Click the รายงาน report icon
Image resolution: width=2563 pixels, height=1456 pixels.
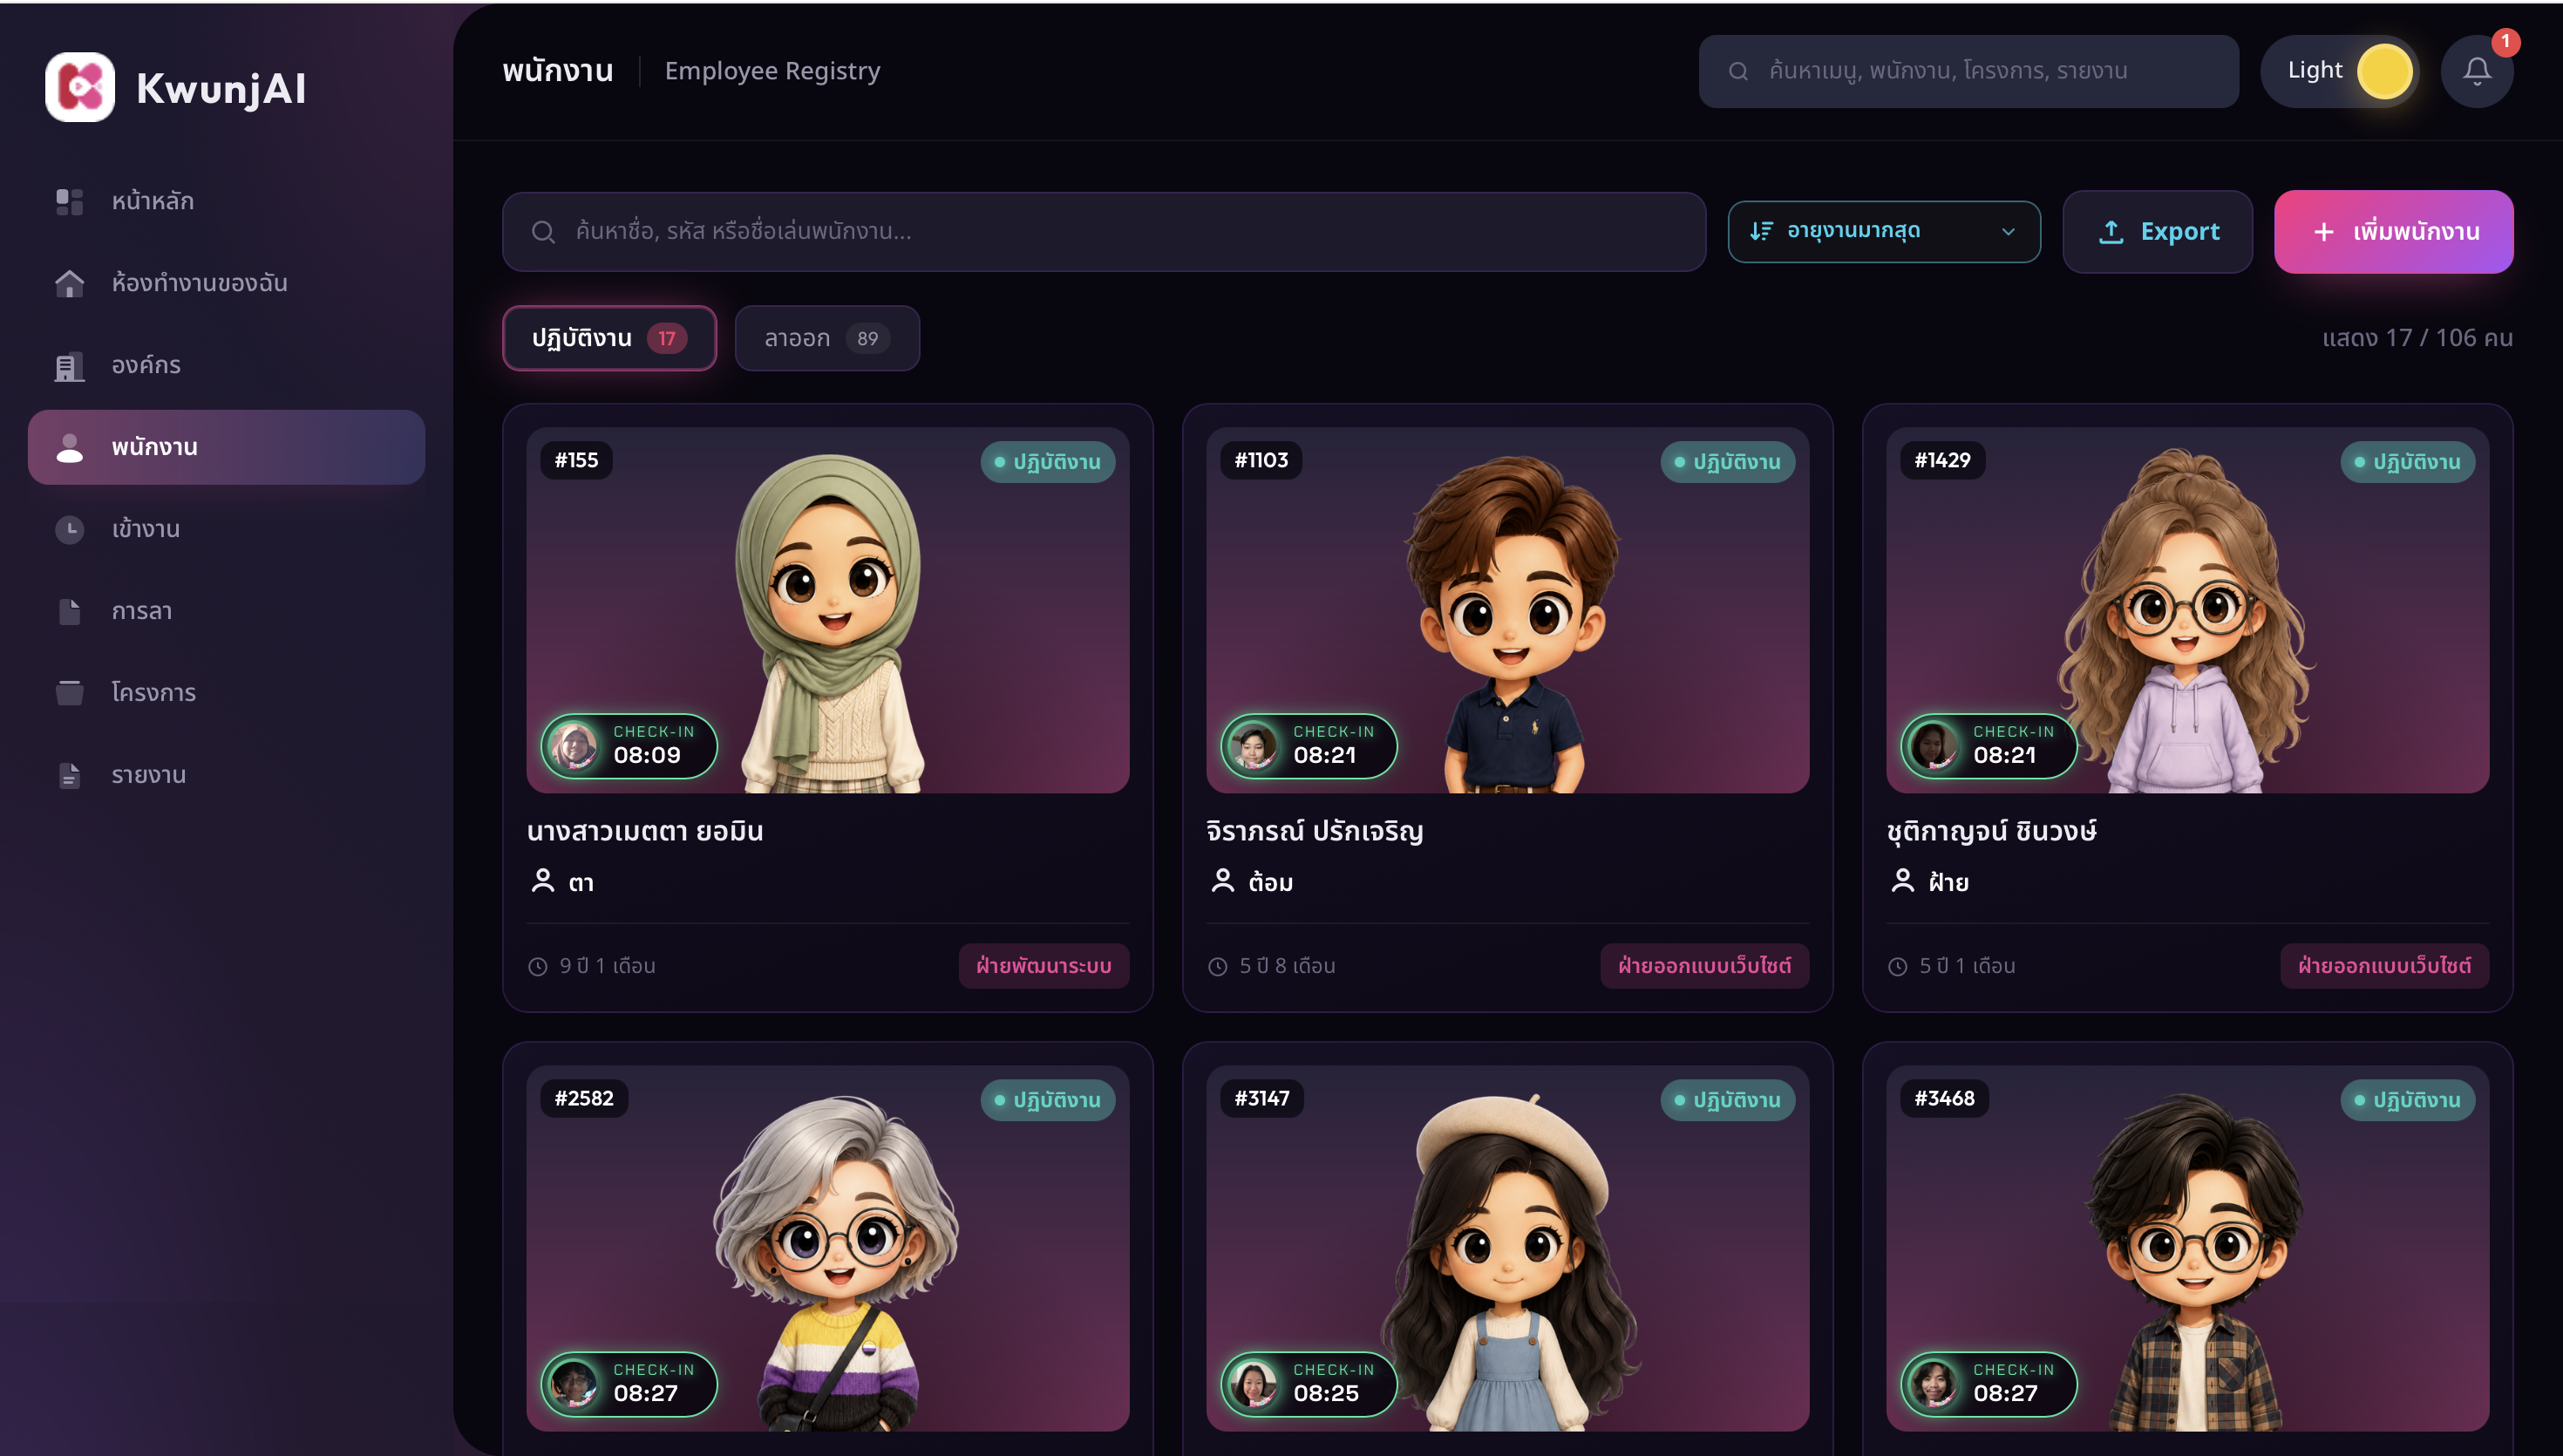point(69,775)
